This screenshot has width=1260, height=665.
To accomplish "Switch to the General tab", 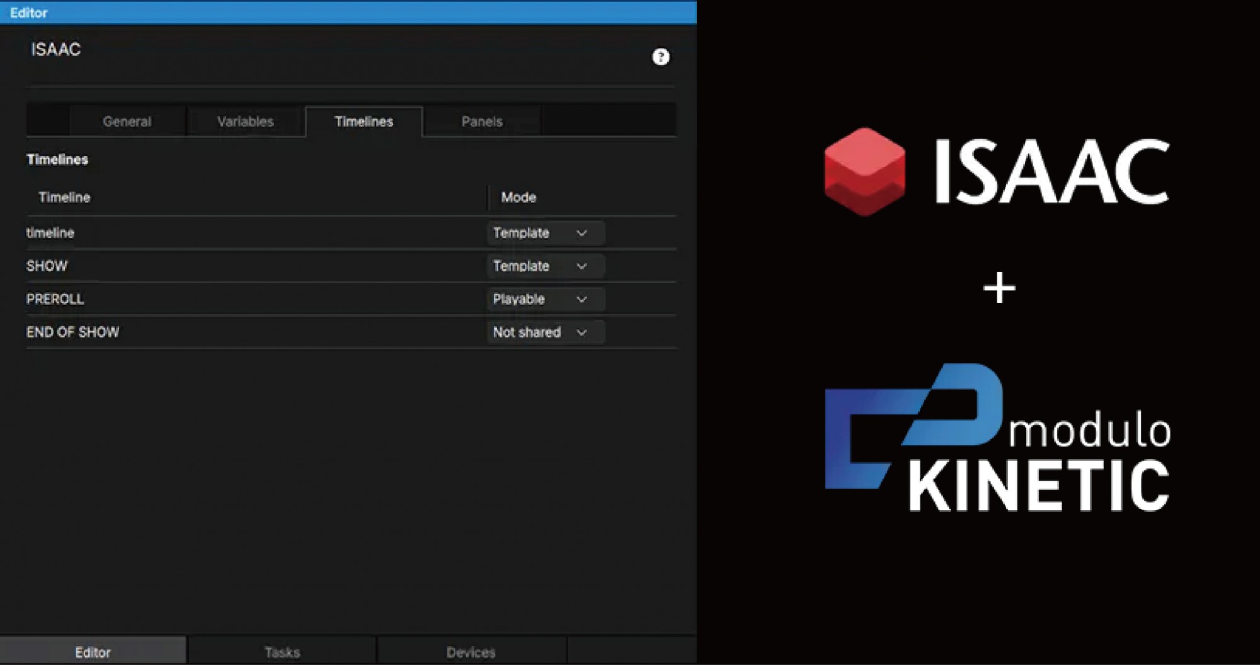I will click(x=127, y=122).
